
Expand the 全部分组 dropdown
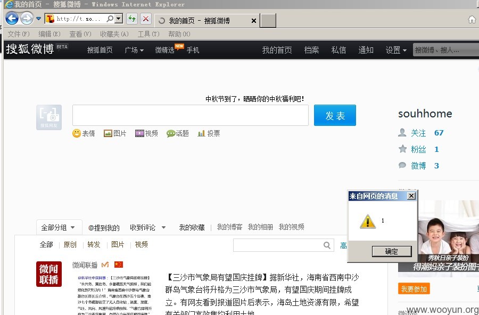(58, 227)
